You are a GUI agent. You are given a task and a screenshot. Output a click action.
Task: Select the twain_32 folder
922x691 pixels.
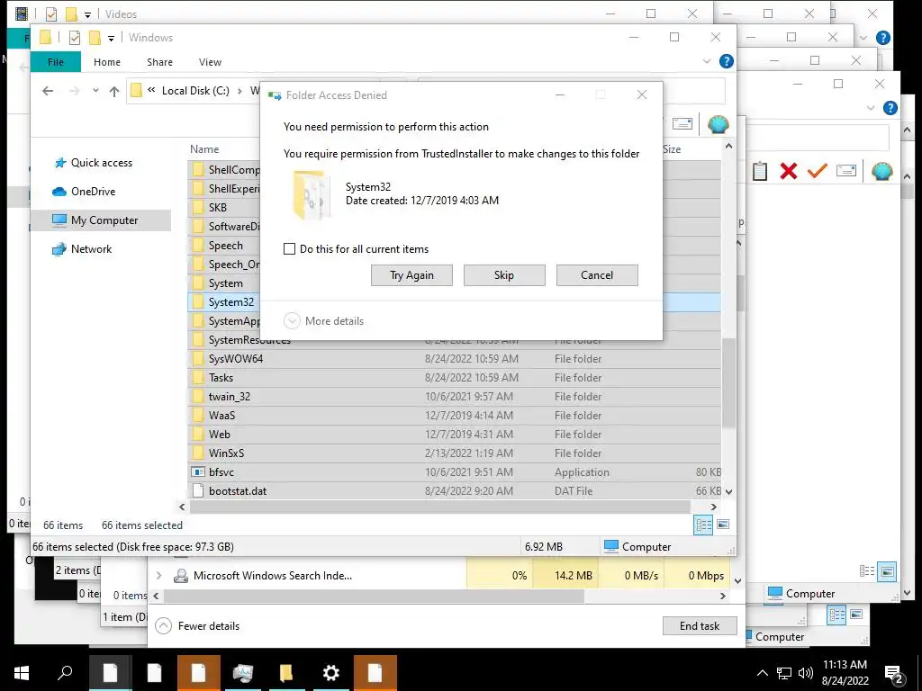point(454,396)
